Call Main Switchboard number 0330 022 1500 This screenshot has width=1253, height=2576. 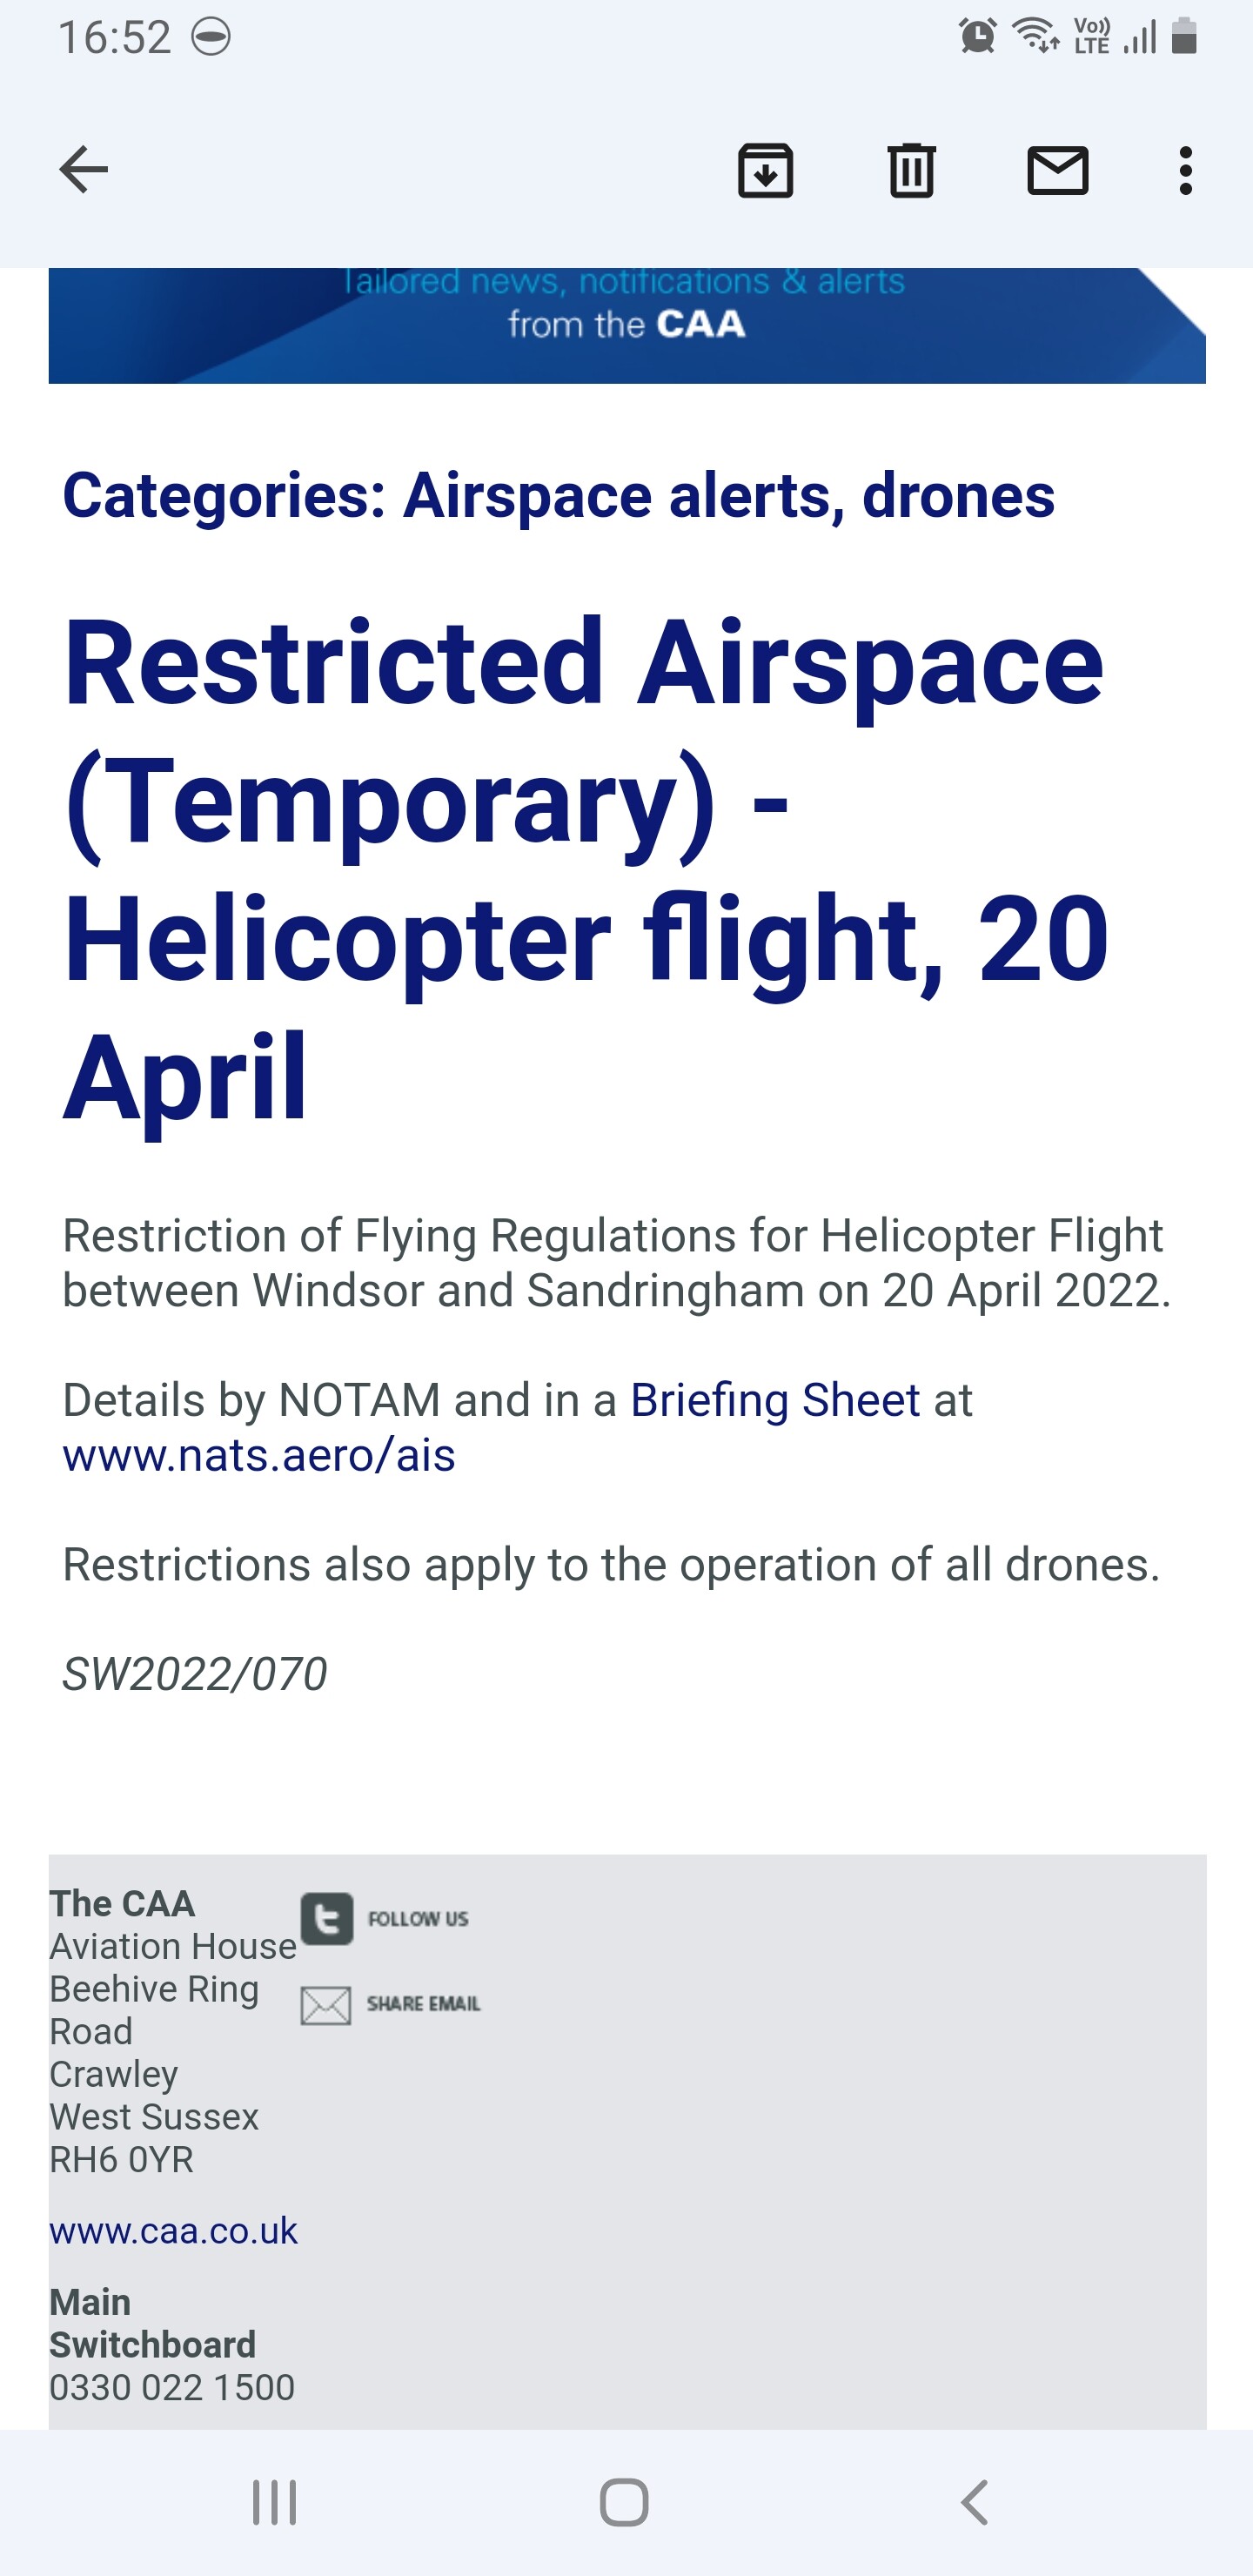[172, 2387]
